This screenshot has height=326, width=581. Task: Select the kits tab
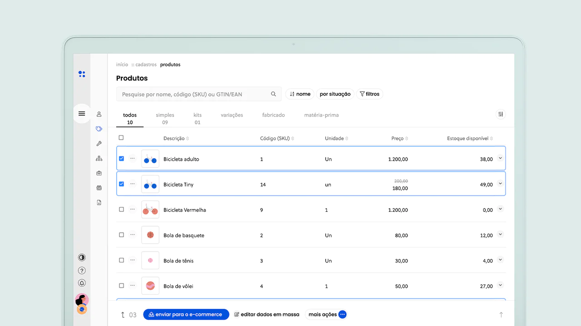pos(197,119)
